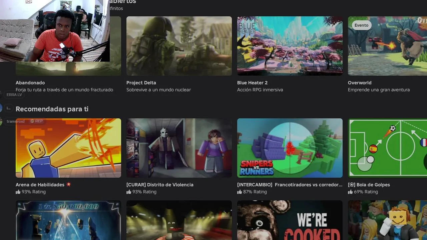
Task: Click the thumbs-up icon next to 69% Rating
Action: (350, 192)
